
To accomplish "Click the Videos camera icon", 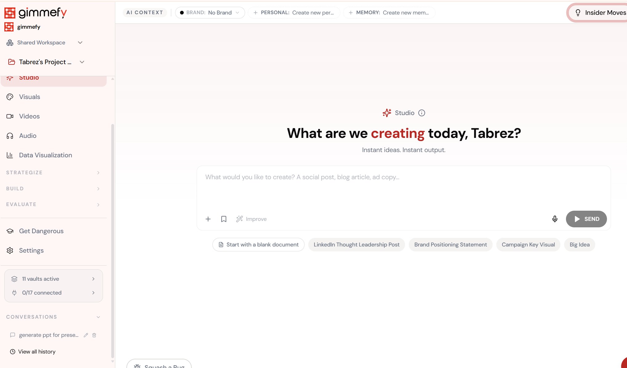I will 10,116.
